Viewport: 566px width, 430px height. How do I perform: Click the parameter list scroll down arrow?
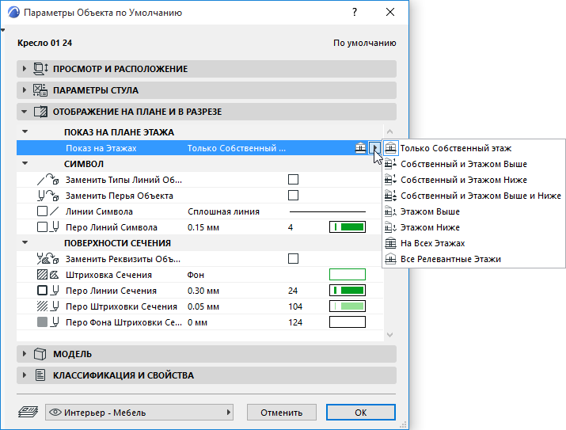click(x=389, y=335)
